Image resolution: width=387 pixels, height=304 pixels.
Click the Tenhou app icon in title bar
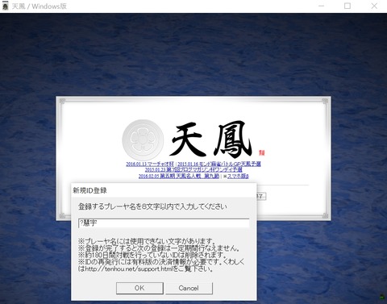point(5,6)
